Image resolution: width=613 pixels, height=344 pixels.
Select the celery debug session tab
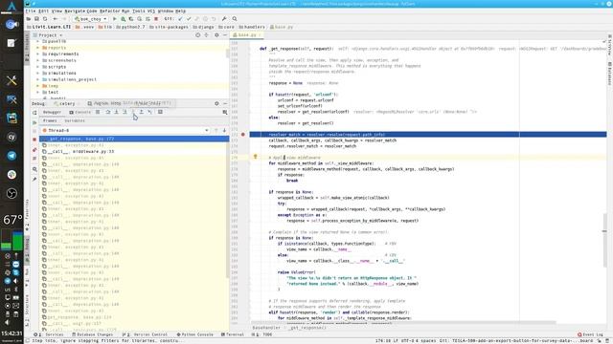tap(64, 104)
